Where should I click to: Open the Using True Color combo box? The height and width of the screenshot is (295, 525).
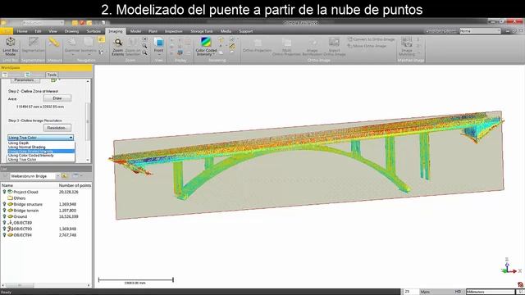coord(40,138)
